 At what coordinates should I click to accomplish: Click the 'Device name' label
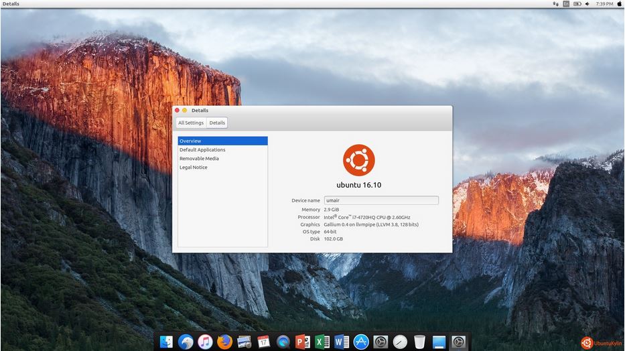point(305,200)
